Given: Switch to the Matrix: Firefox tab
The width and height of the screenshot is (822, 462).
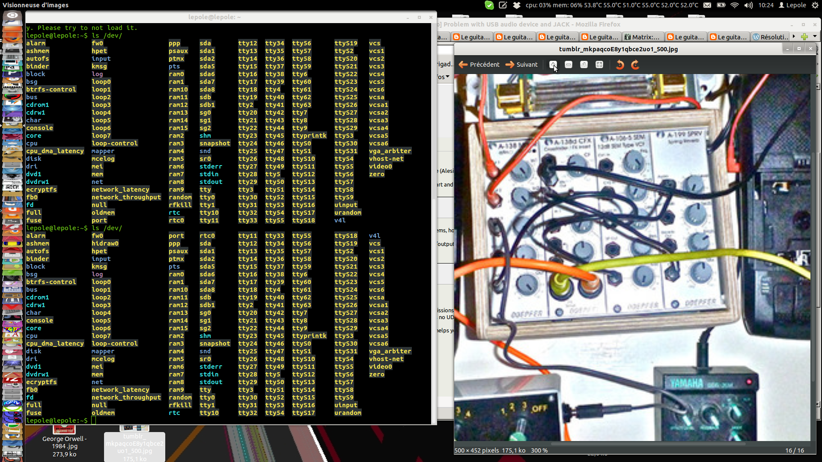Looking at the screenshot, I should [x=642, y=37].
